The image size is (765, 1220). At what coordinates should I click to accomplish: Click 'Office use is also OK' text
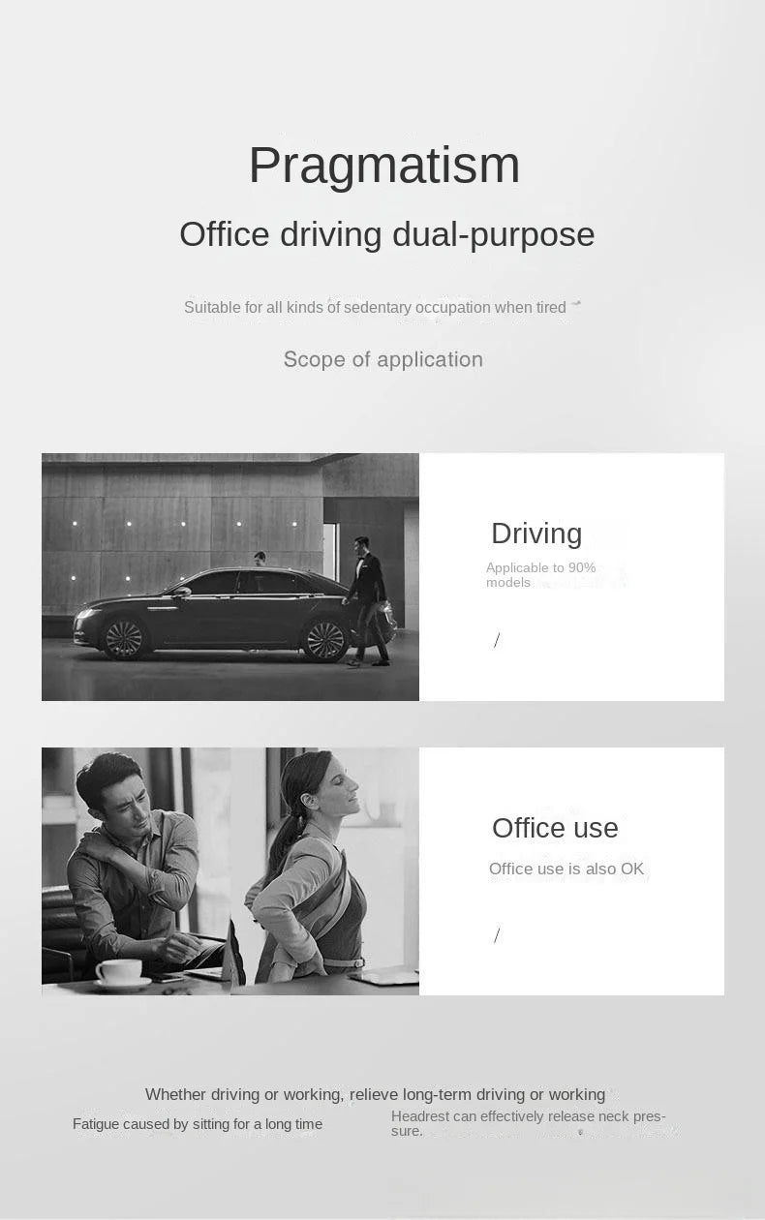point(566,869)
